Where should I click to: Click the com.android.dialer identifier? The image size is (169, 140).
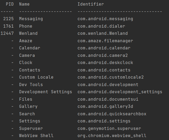(101, 26)
